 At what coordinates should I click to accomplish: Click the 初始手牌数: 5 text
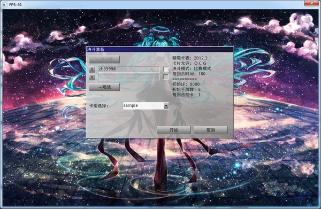(186, 89)
